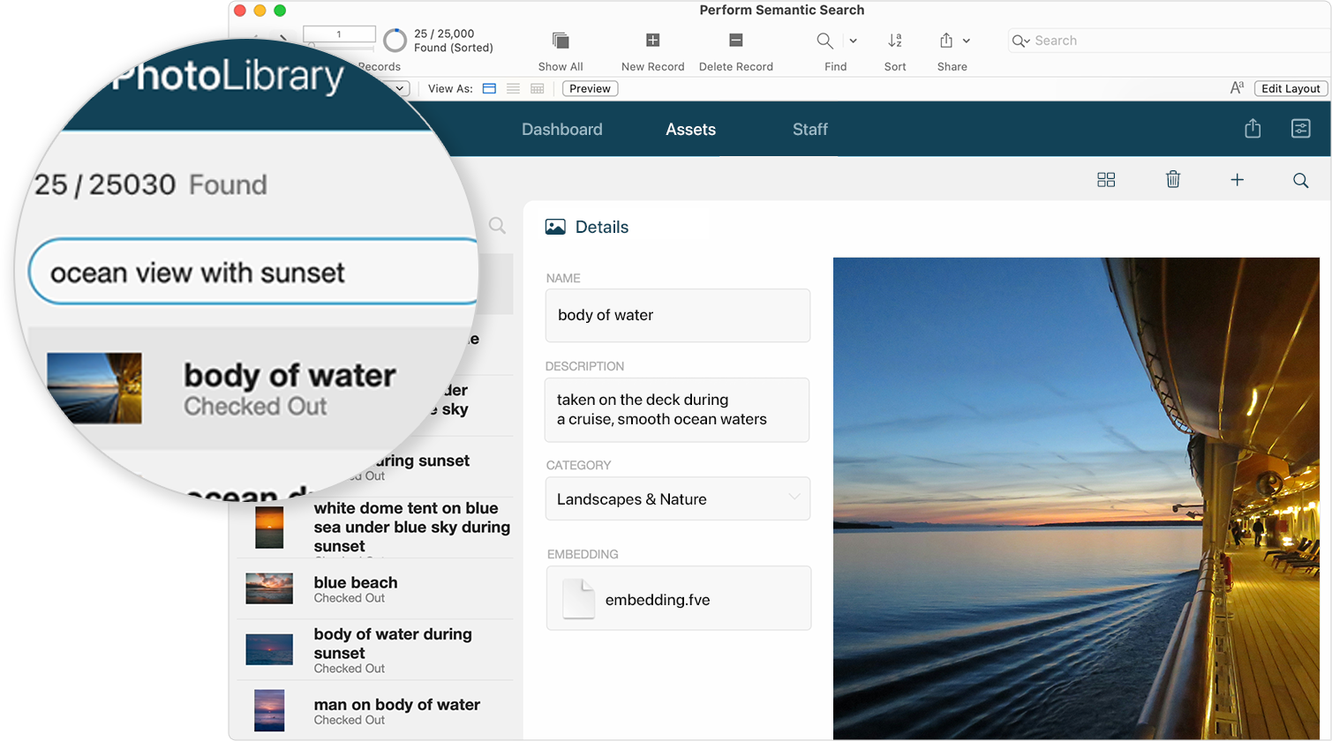Open the Share dropdown arrow
The width and height of the screenshot is (1332, 741).
(x=967, y=41)
